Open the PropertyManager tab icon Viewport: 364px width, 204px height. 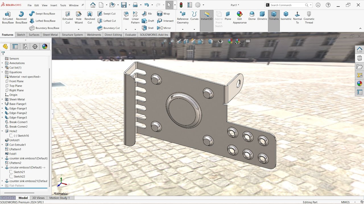pyautogui.click(x=15, y=46)
